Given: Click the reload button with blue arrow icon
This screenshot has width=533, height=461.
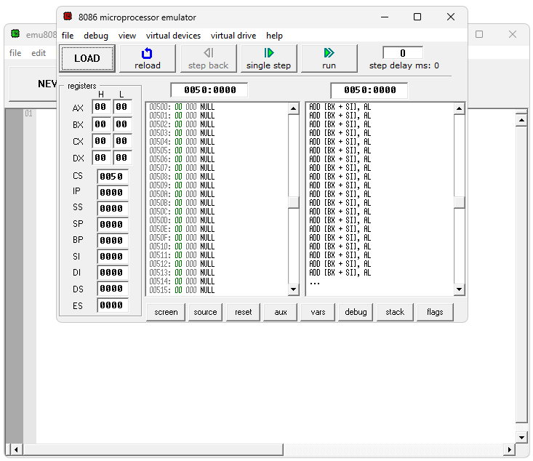Looking at the screenshot, I should click(148, 58).
